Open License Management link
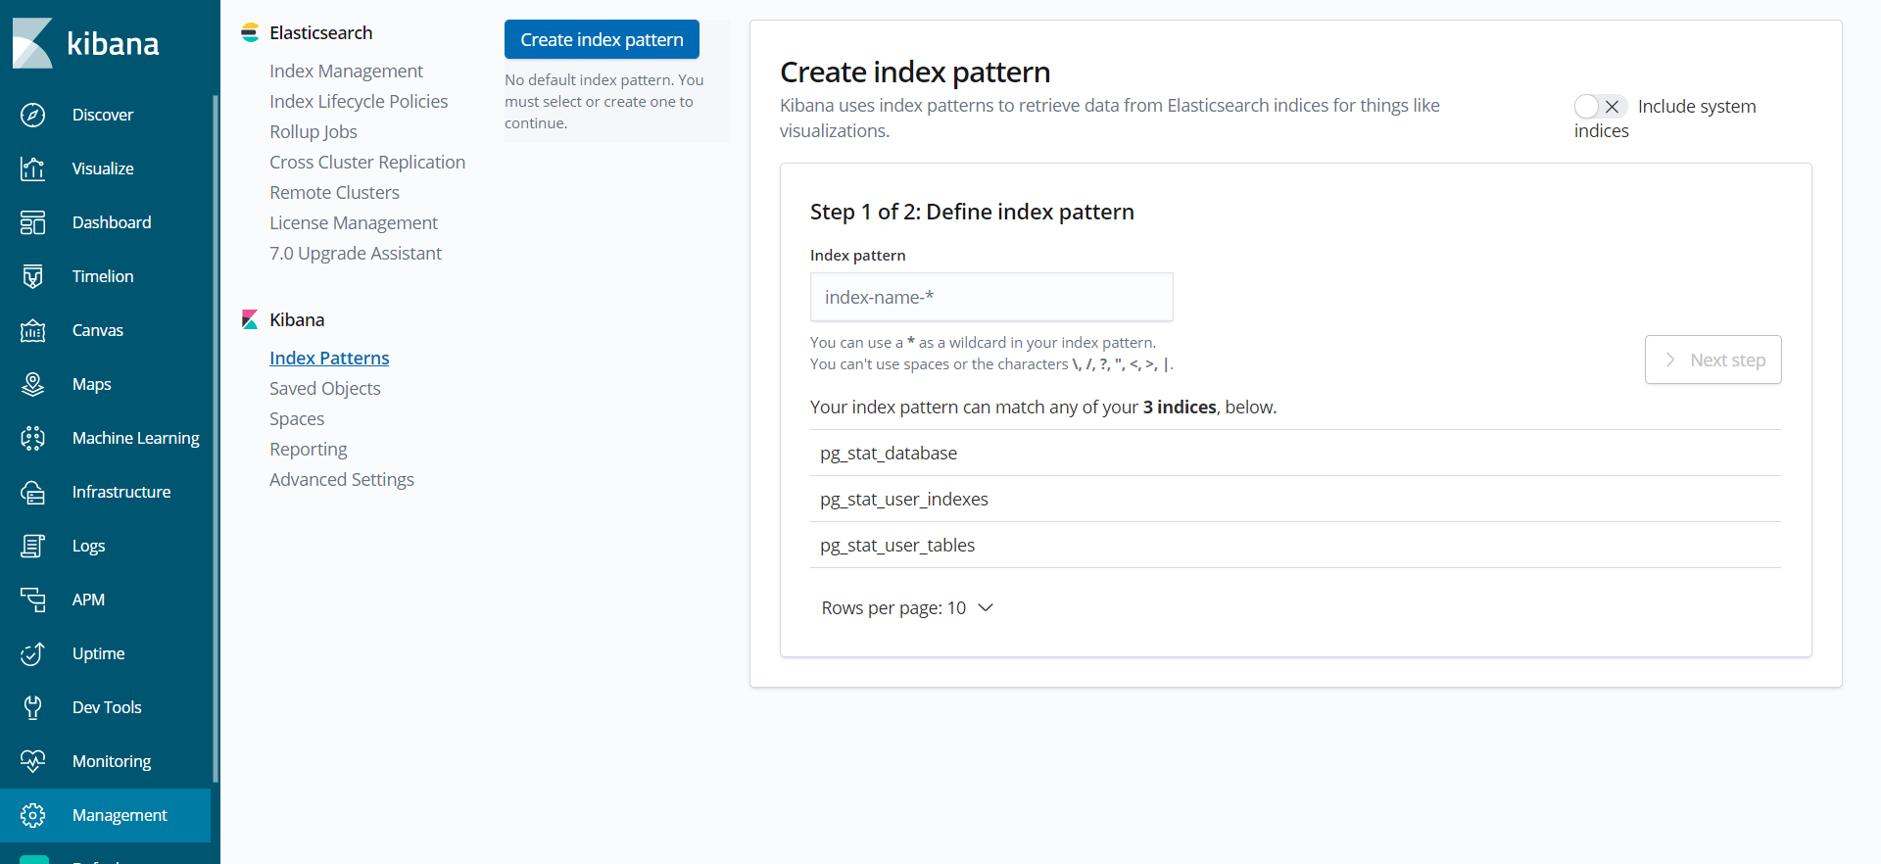Screen dimensions: 1881x864 tap(354, 222)
